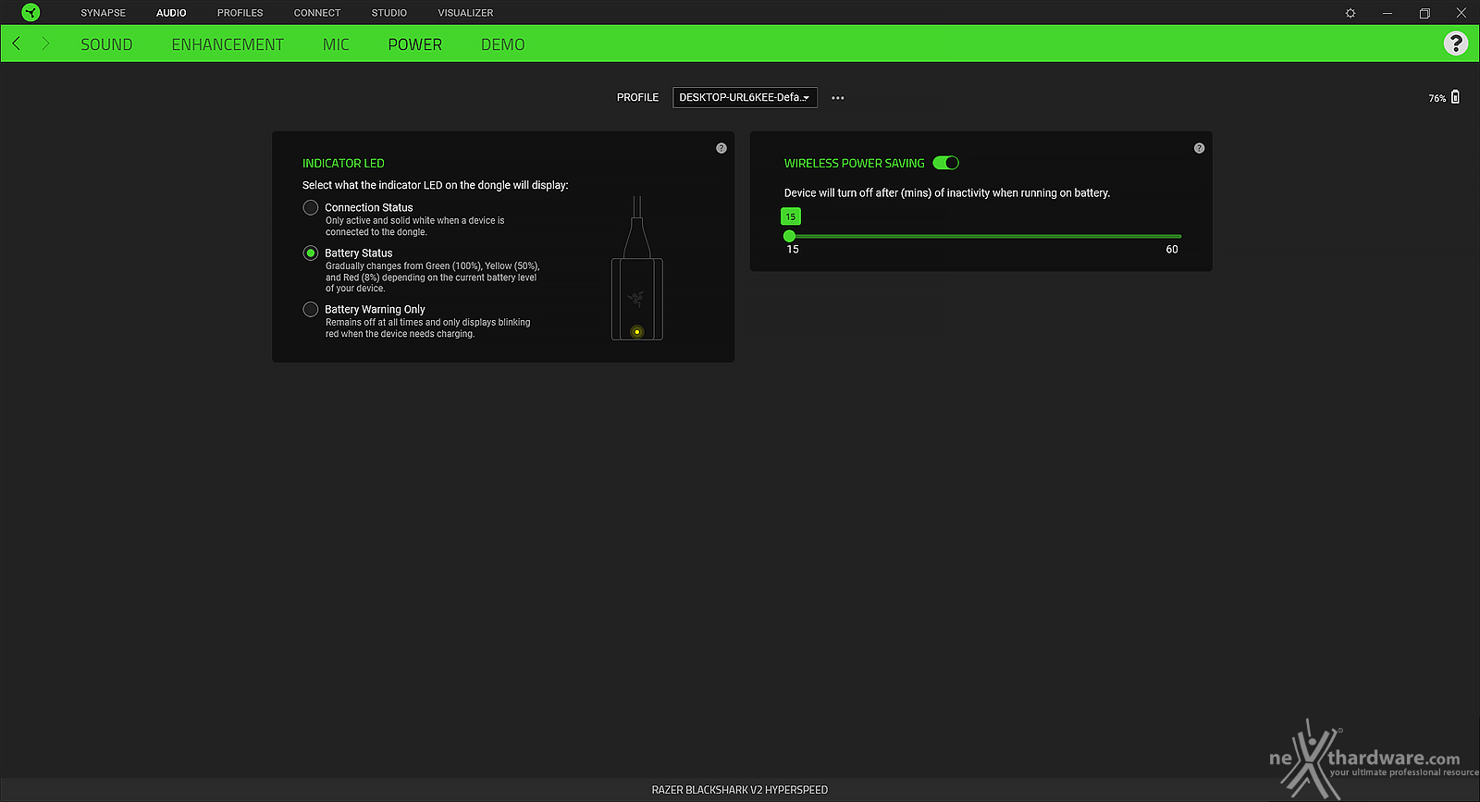Open the settings gear icon
Viewport: 1480px width, 802px height.
pos(1350,13)
